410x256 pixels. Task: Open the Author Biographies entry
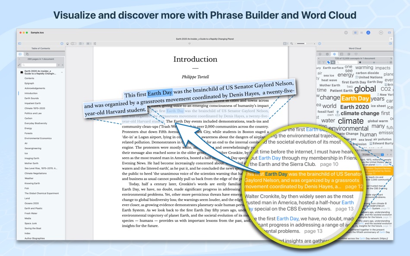point(35,238)
